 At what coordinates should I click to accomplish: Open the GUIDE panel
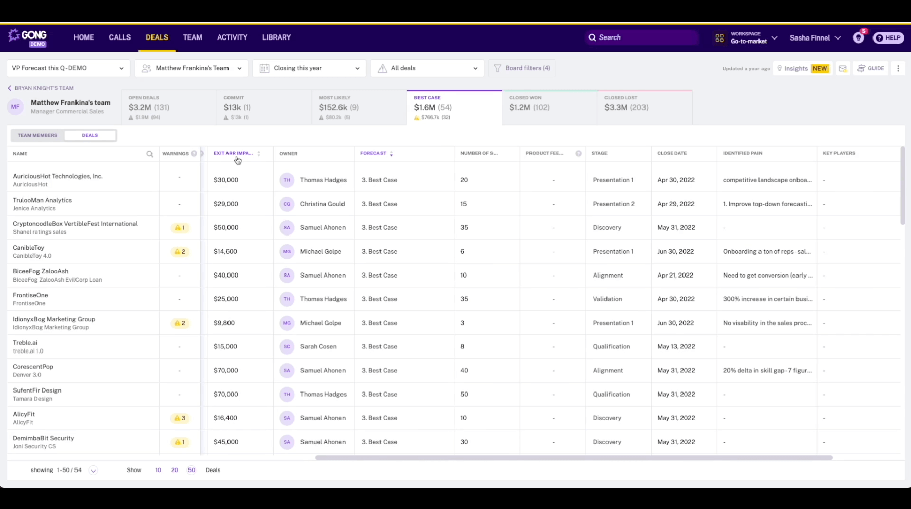coord(871,68)
